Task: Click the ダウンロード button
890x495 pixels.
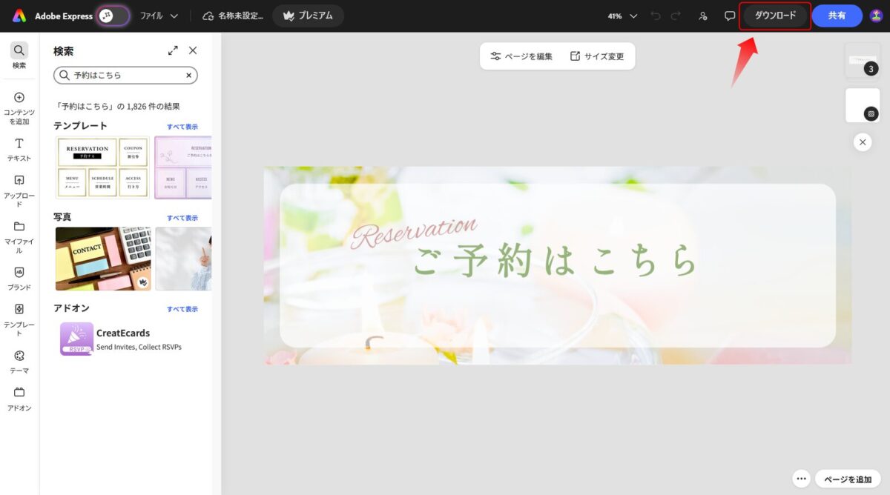Action: point(774,15)
